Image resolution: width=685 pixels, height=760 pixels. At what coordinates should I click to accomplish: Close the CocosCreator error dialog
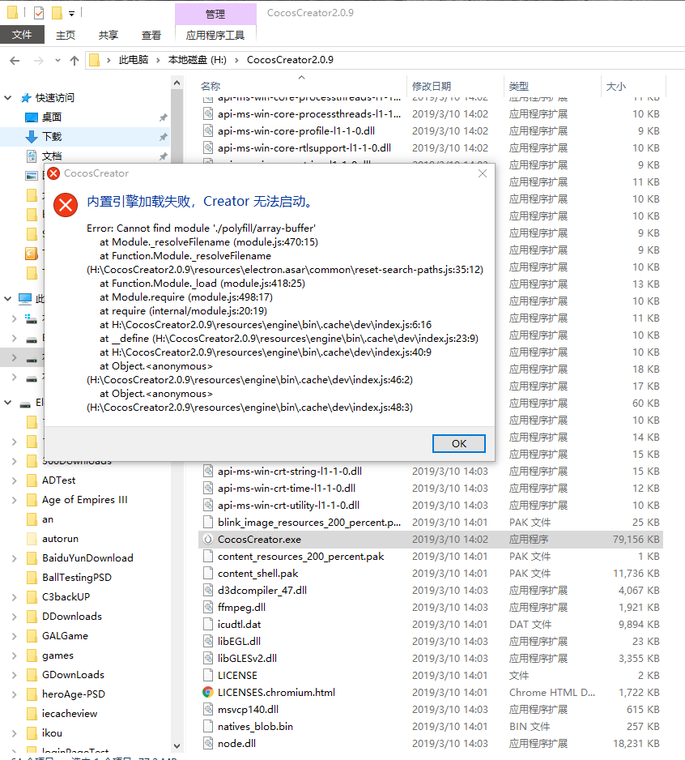[483, 173]
